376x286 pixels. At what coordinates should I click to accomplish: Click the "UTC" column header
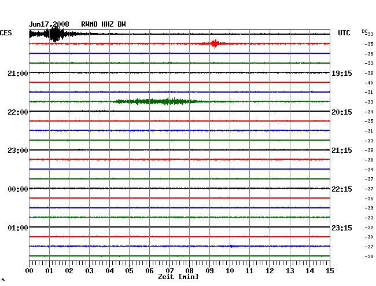point(344,33)
